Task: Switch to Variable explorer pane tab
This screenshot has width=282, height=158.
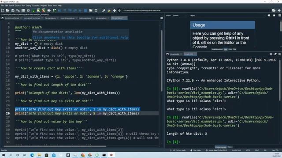Action: 217,49
